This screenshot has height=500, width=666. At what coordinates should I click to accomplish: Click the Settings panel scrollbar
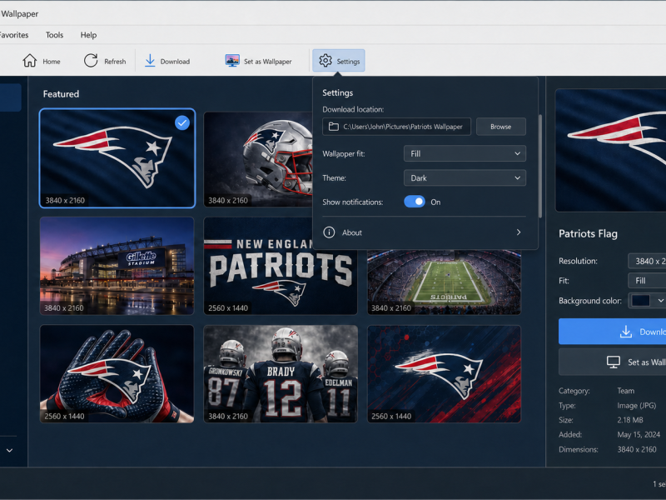pyautogui.click(x=539, y=166)
